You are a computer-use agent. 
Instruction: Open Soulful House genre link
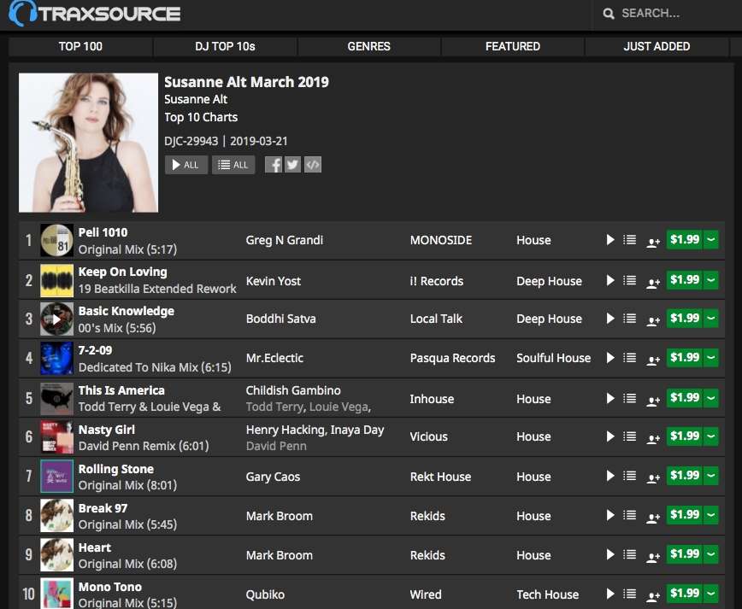point(553,358)
